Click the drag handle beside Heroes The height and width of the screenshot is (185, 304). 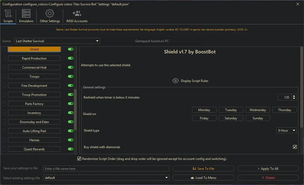click(4, 140)
